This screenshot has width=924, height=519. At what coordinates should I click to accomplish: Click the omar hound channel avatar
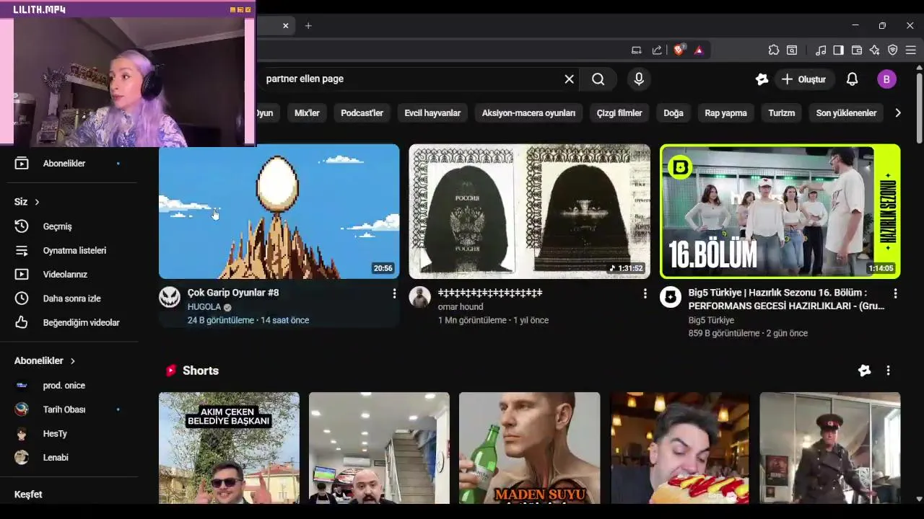(x=420, y=297)
